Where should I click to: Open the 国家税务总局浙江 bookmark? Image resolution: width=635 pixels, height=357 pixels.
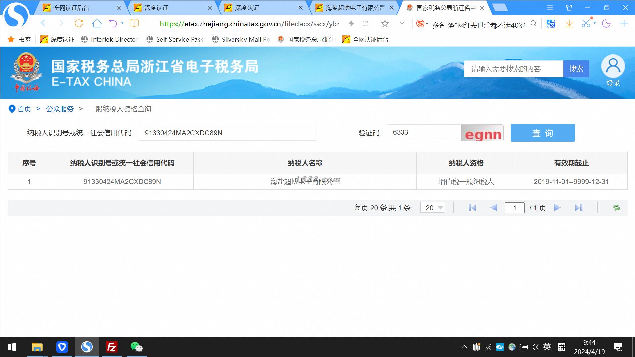click(x=307, y=40)
